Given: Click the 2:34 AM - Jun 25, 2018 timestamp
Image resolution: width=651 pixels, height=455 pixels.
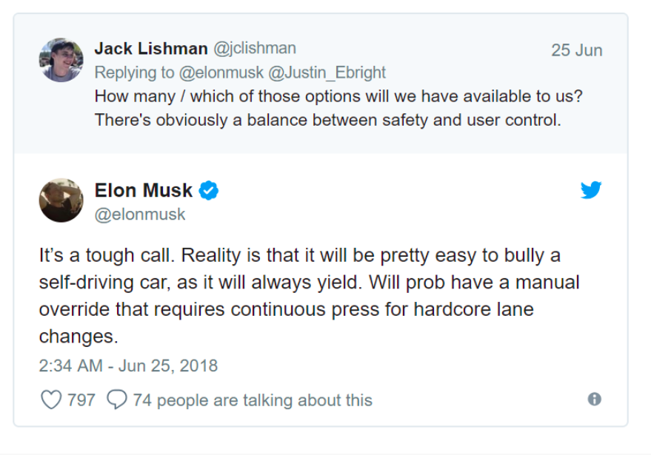Looking at the screenshot, I should (128, 365).
